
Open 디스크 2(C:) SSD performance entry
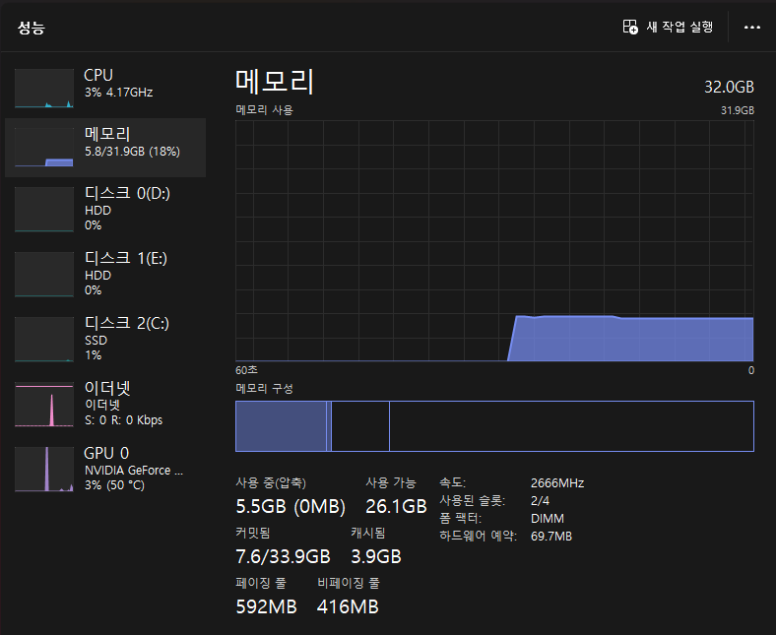pos(105,339)
